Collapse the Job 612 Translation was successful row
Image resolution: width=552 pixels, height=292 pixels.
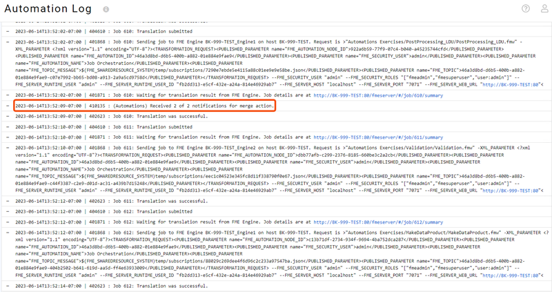pyautogui.click(x=8, y=286)
